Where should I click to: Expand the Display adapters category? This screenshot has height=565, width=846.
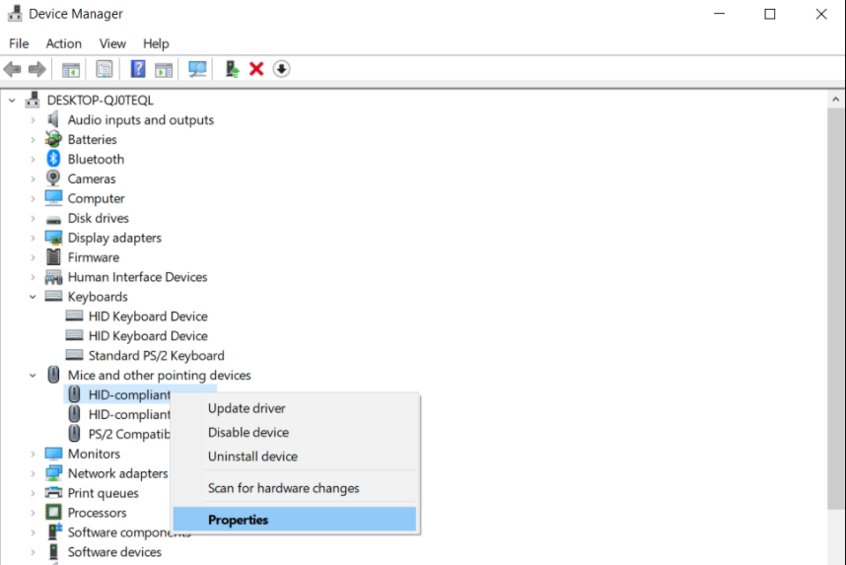click(x=33, y=238)
